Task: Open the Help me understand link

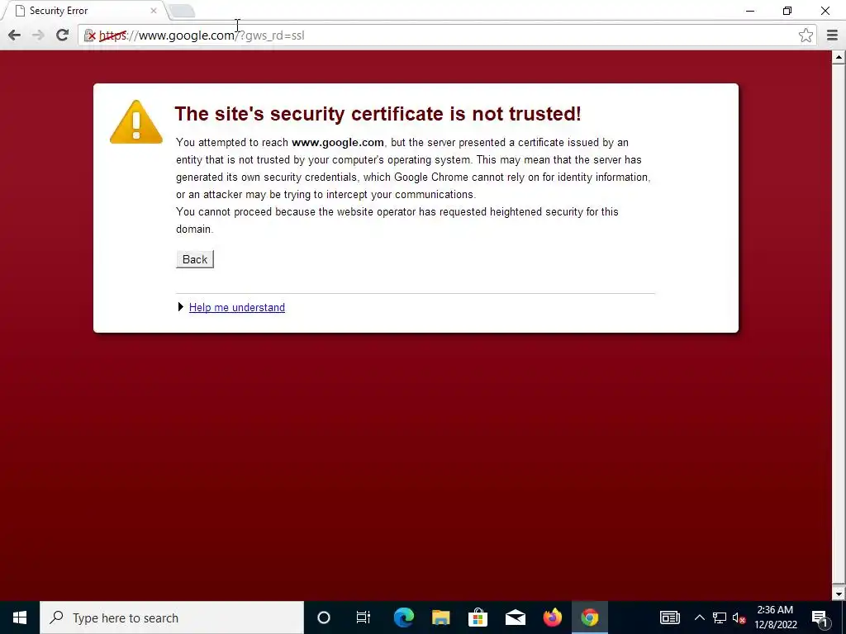Action: pyautogui.click(x=237, y=307)
